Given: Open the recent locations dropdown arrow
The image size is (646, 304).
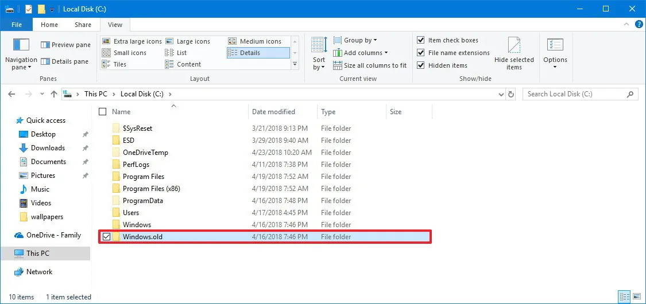Looking at the screenshot, I should [42, 94].
